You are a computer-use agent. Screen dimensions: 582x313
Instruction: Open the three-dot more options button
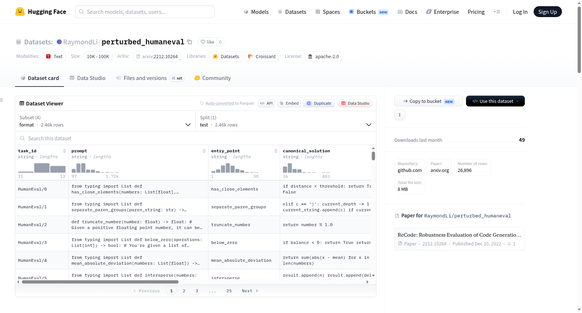pos(400,115)
